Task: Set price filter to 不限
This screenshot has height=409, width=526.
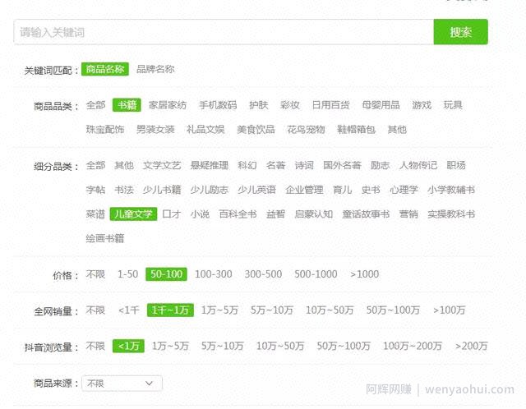Action: coord(95,274)
